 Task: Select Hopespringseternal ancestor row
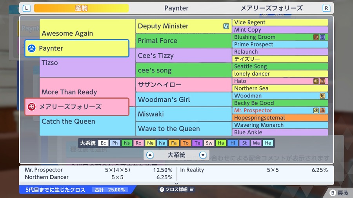(280, 118)
